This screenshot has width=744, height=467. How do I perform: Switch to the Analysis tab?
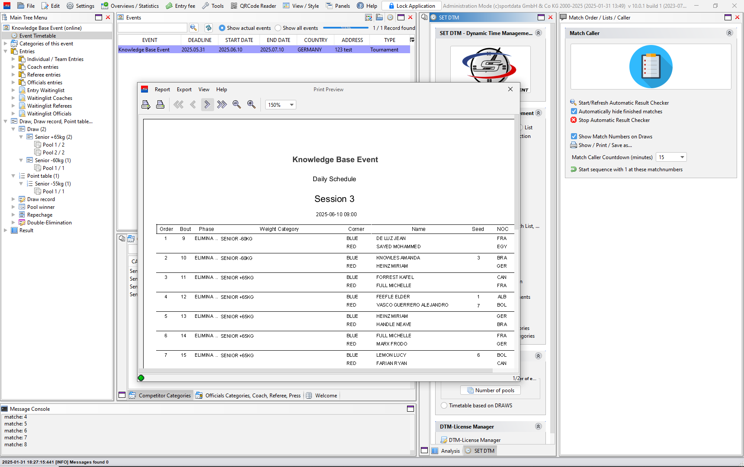click(x=446, y=451)
